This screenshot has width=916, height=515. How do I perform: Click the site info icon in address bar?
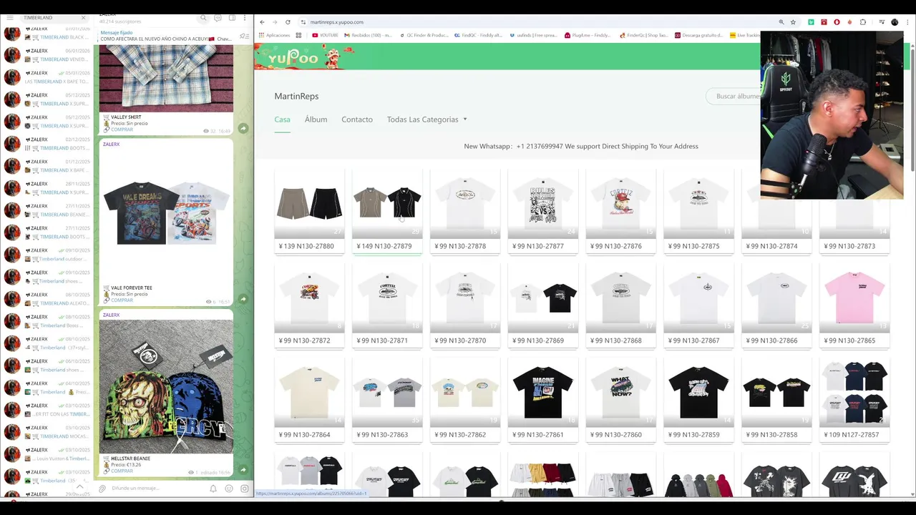pyautogui.click(x=303, y=22)
